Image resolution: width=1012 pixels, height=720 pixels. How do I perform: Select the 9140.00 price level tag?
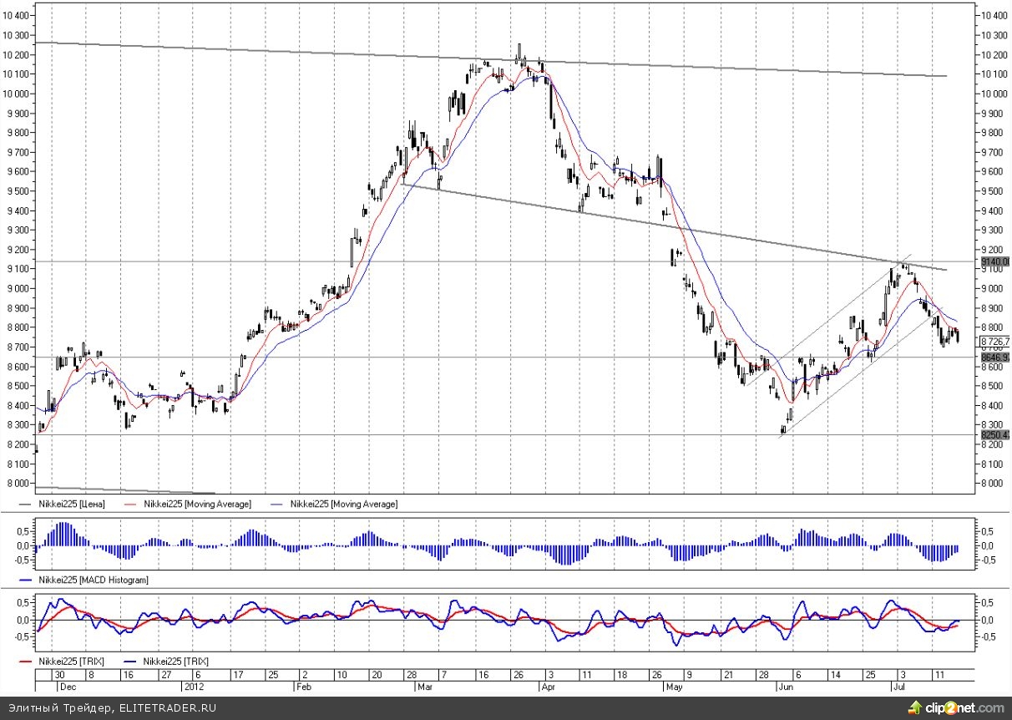point(995,262)
